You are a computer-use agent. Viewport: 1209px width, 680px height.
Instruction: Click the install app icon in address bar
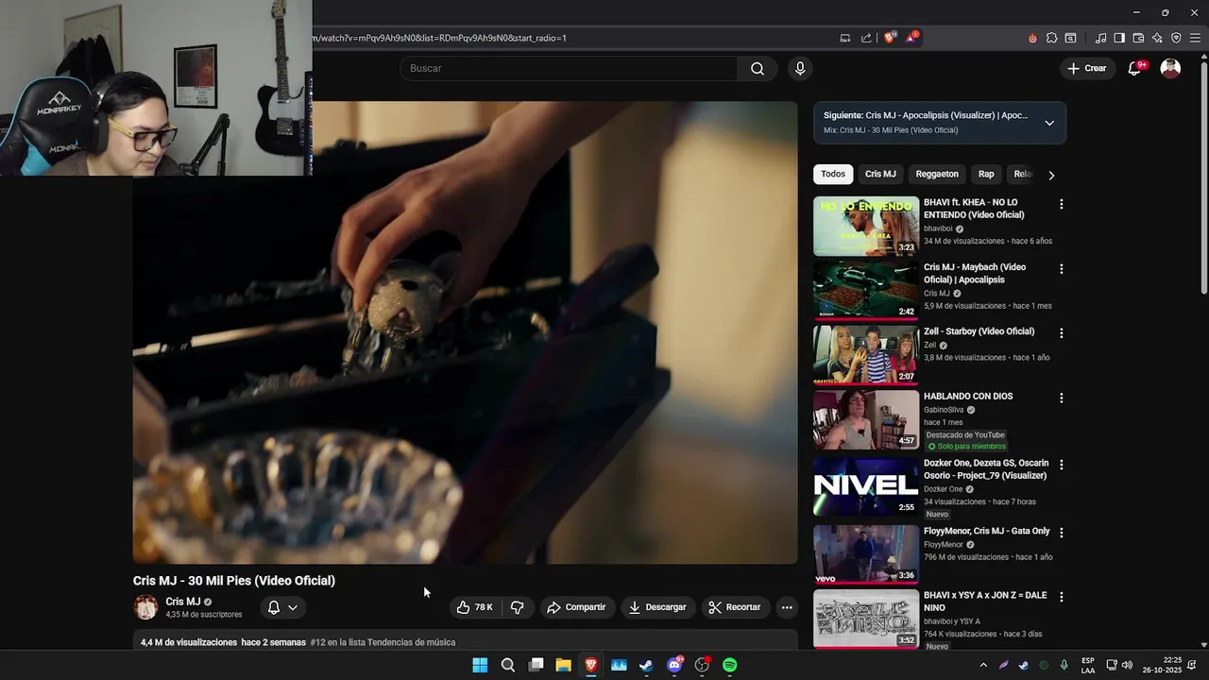click(x=845, y=38)
